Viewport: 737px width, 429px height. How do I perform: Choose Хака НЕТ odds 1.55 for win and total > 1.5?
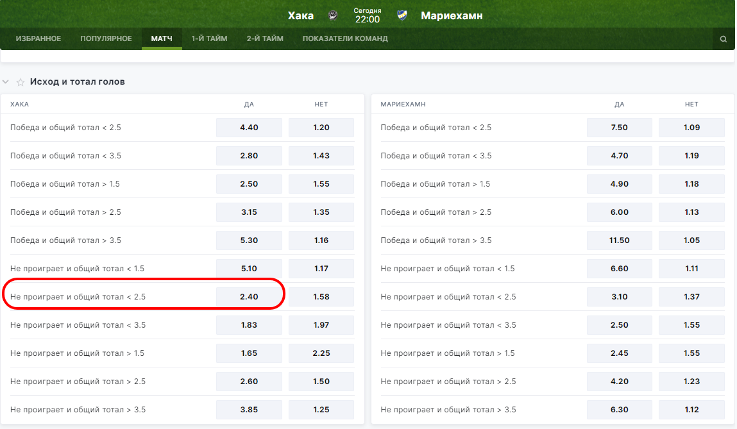(321, 184)
